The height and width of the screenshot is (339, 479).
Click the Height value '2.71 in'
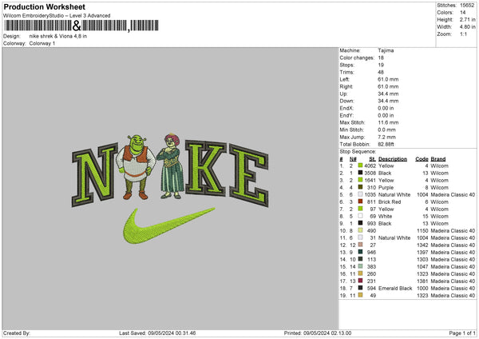click(467, 19)
